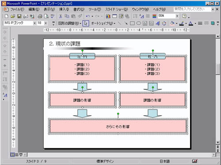The height and width of the screenshot is (165, 221).
Task: Apply shadow style icon on drawing toolbar
Action: pos(213,23)
